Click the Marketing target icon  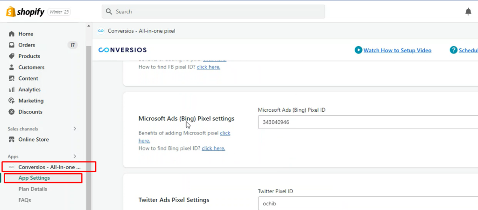pos(12,101)
